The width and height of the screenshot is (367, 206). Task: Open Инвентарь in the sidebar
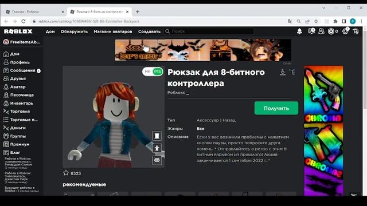click(x=22, y=103)
